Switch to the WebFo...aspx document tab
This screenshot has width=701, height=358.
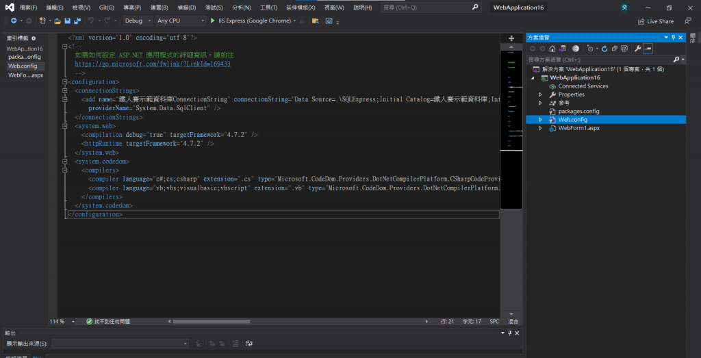tap(25, 75)
